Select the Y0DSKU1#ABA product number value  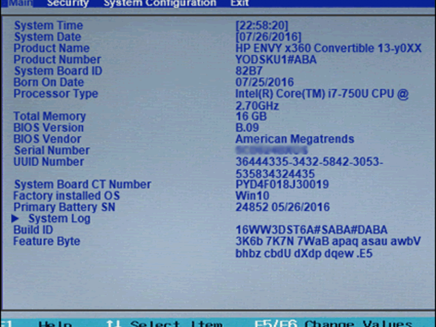pyautogui.click(x=276, y=60)
